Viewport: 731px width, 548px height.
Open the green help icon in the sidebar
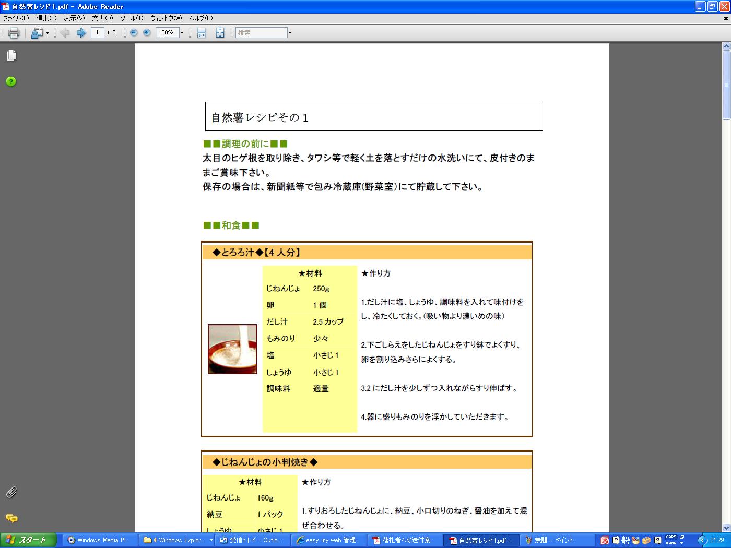pyautogui.click(x=11, y=81)
